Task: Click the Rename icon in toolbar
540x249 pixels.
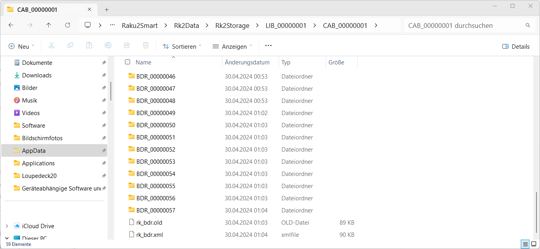Action: point(108,46)
